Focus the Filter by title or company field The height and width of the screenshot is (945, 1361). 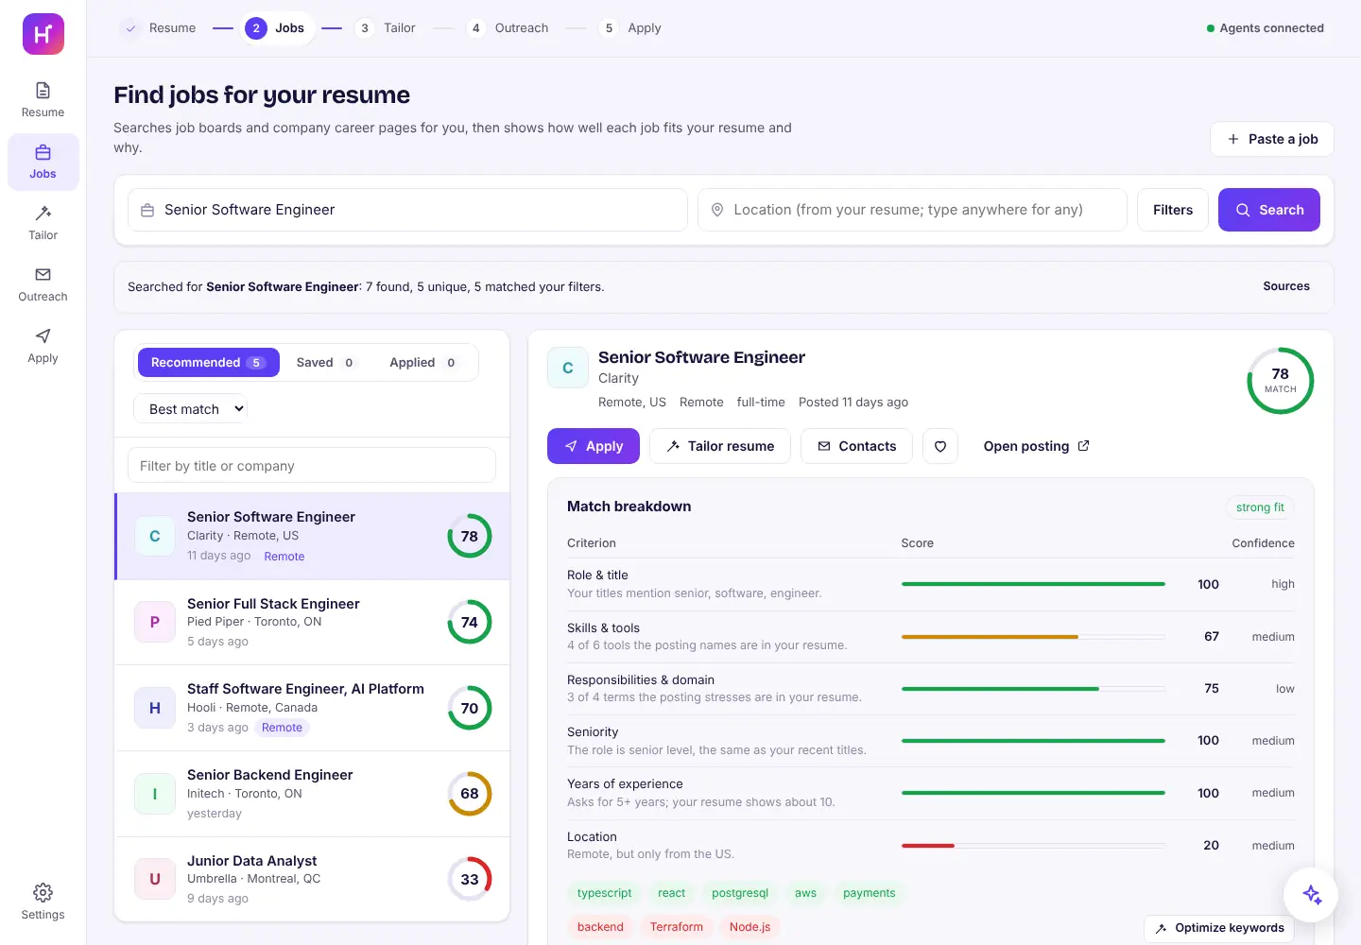(312, 465)
